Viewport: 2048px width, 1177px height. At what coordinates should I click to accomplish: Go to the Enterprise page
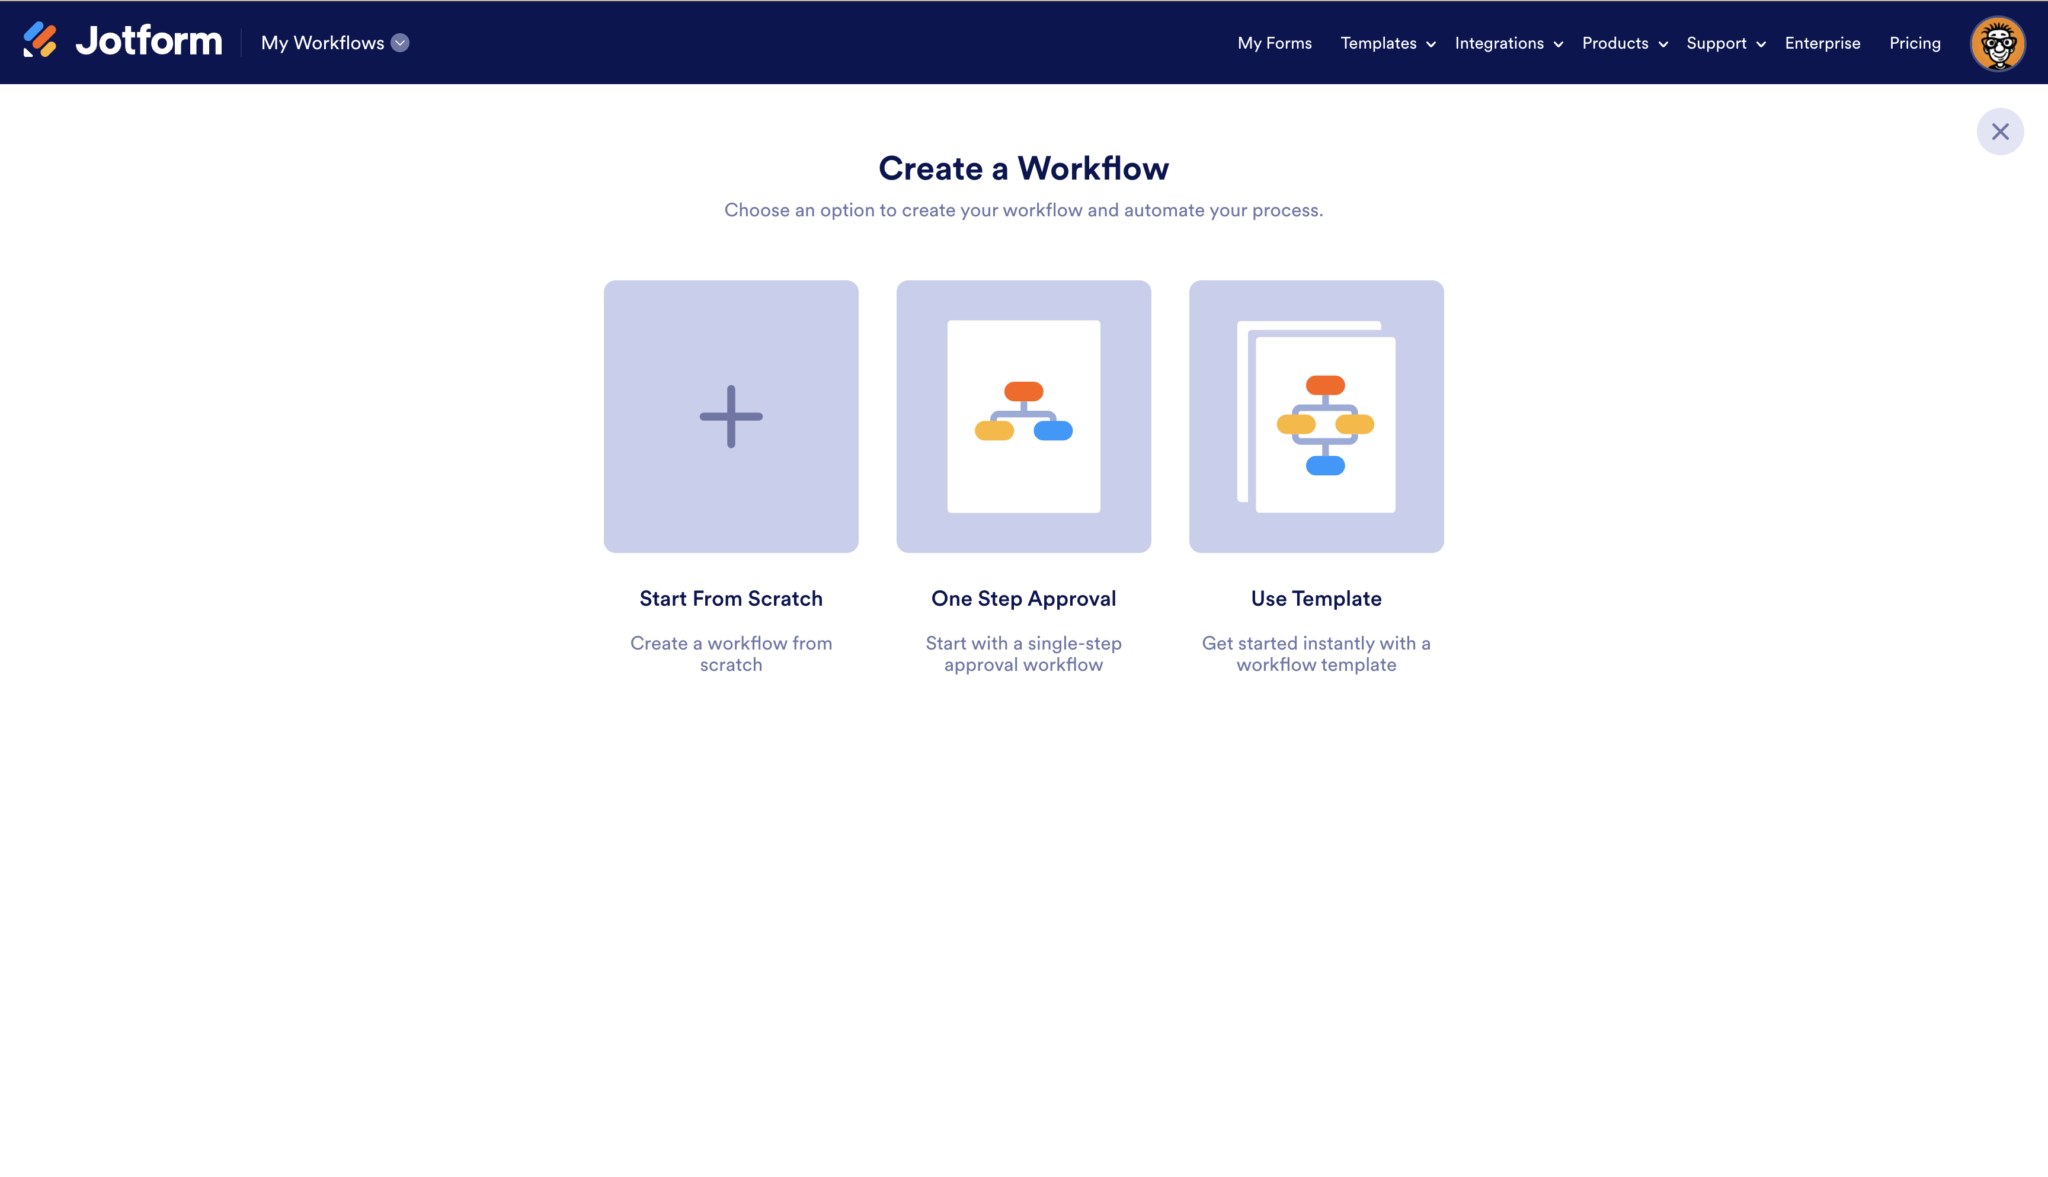coord(1822,43)
